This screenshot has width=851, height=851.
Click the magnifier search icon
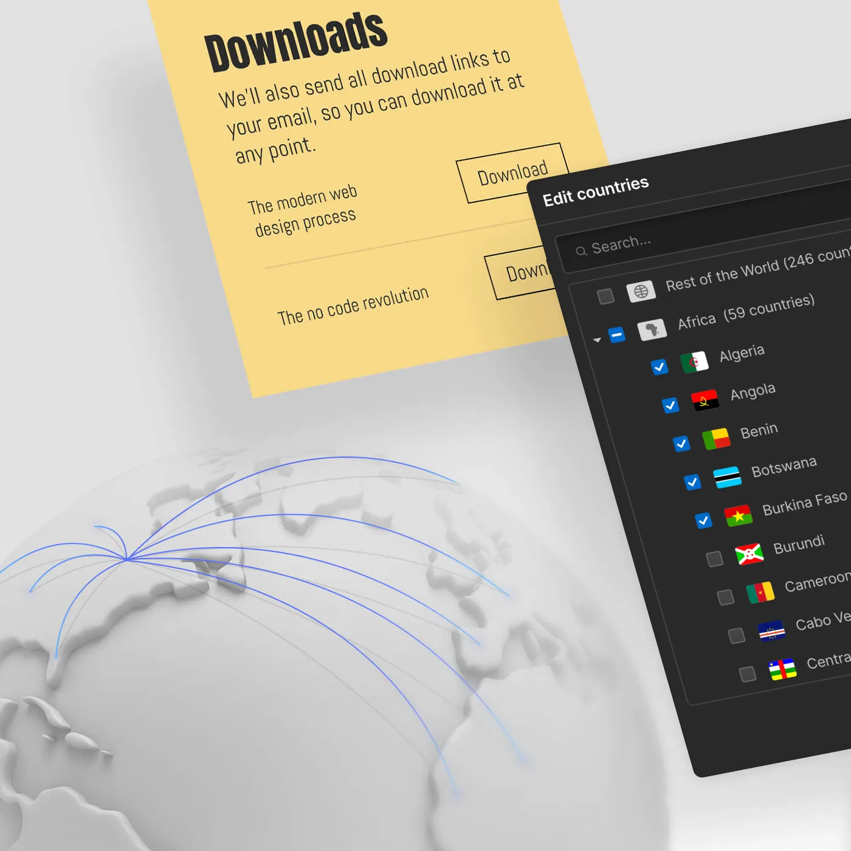(x=581, y=250)
